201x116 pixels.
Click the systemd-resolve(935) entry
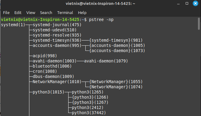(57, 35)
